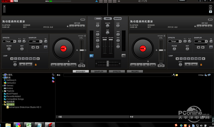This screenshot has width=214, height=127.
Task: Play the left deck track
Action: click(x=67, y=65)
